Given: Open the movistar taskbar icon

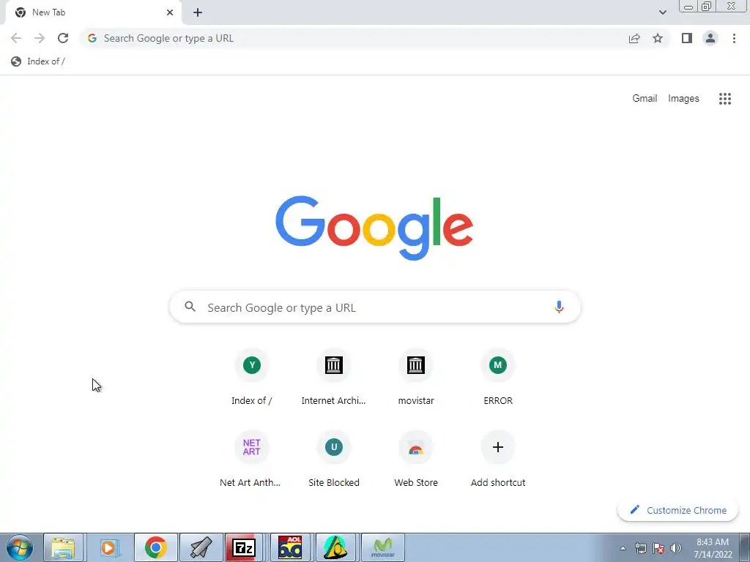Looking at the screenshot, I should coord(382,547).
